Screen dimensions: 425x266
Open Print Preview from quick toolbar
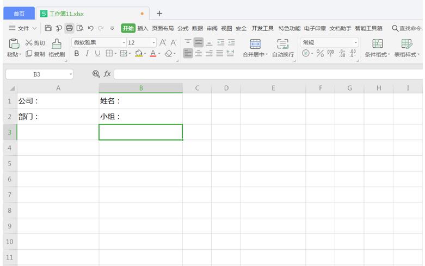pos(80,28)
